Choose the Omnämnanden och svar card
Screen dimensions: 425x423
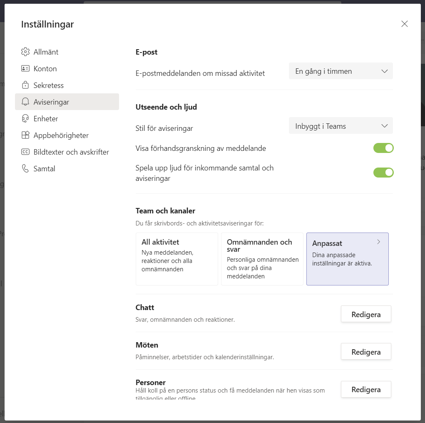(262, 259)
